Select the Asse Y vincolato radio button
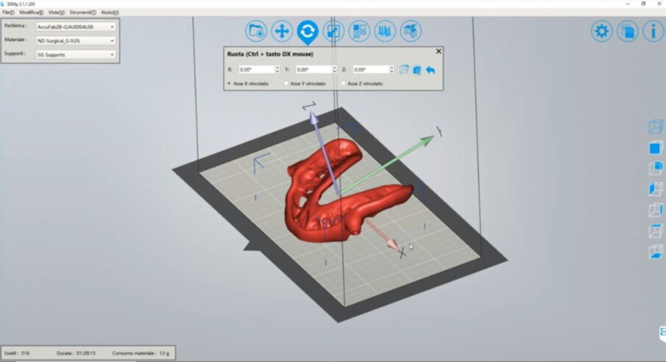The image size is (666, 362). (286, 84)
